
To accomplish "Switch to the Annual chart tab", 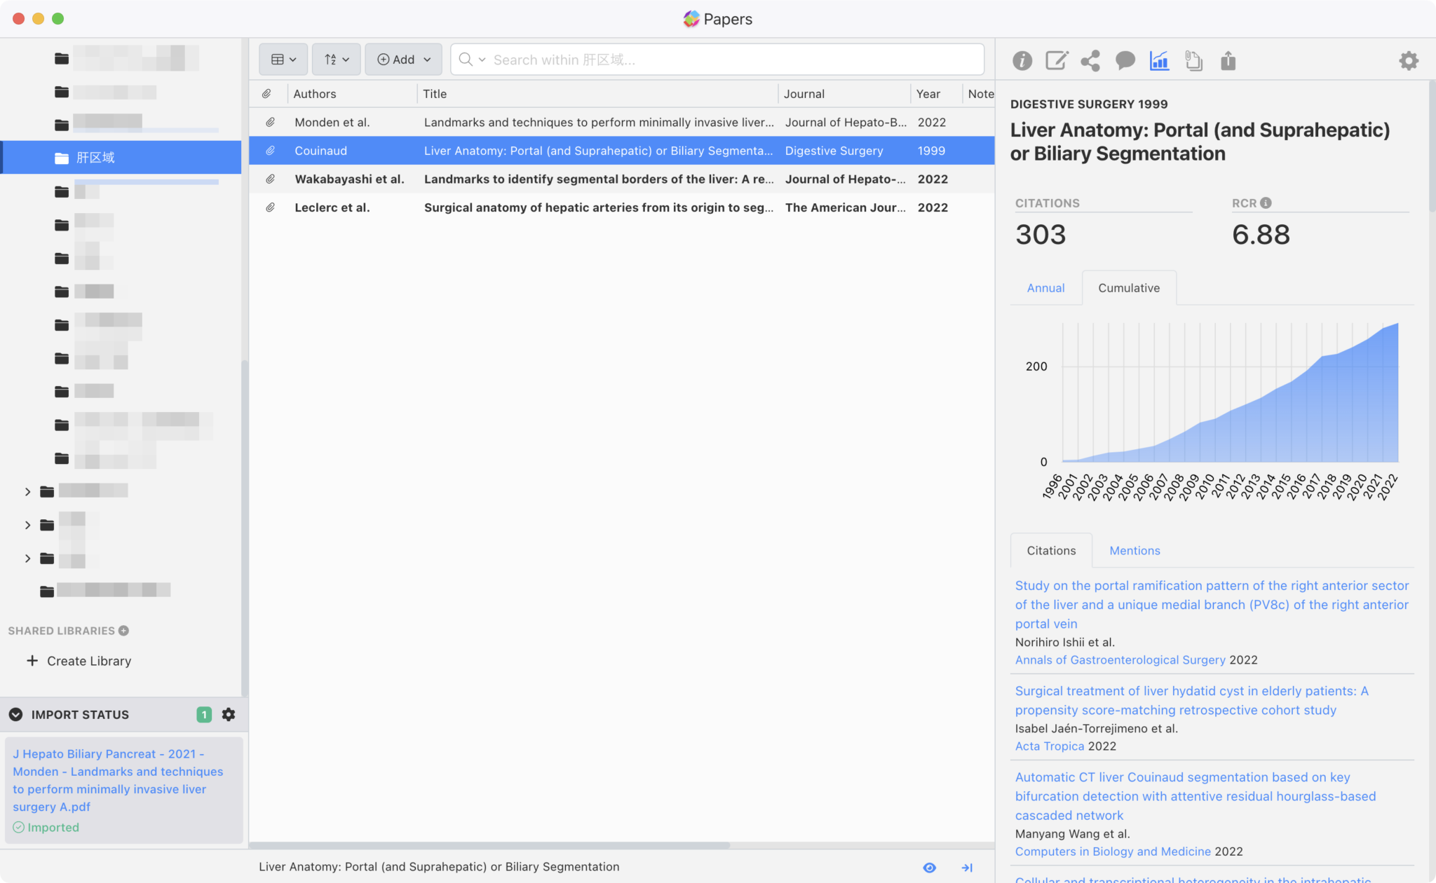I will point(1045,288).
